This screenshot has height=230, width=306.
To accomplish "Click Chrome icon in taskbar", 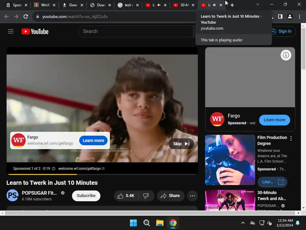I will click(x=173, y=223).
